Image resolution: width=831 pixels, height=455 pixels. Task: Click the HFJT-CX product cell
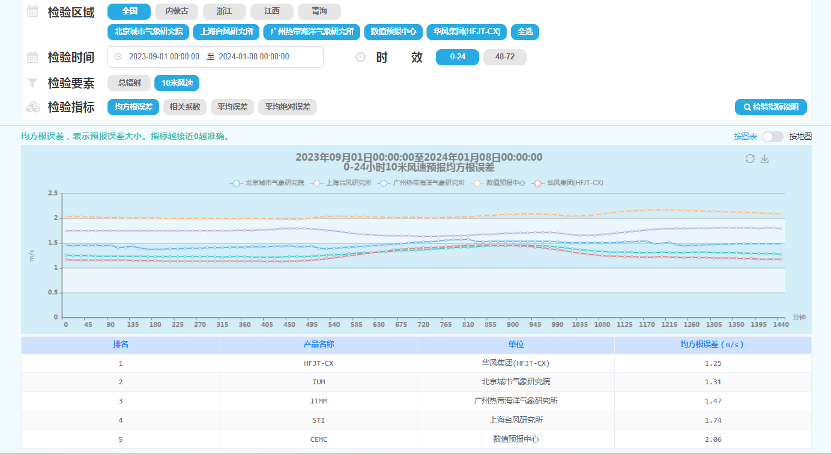point(319,363)
